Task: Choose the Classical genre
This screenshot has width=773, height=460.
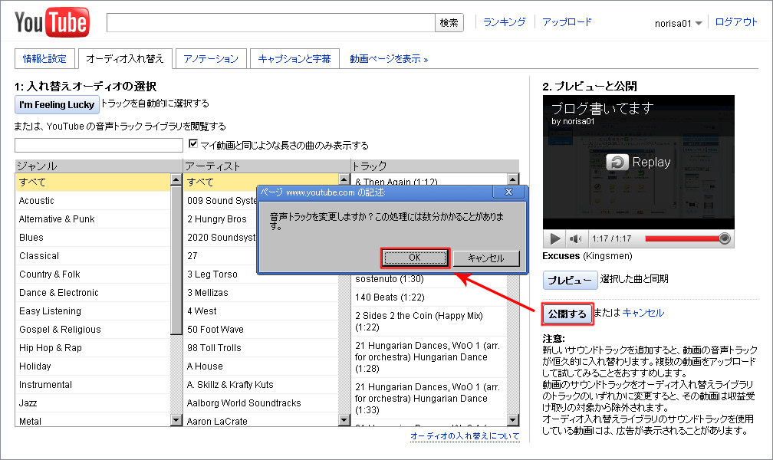Action: [93, 256]
